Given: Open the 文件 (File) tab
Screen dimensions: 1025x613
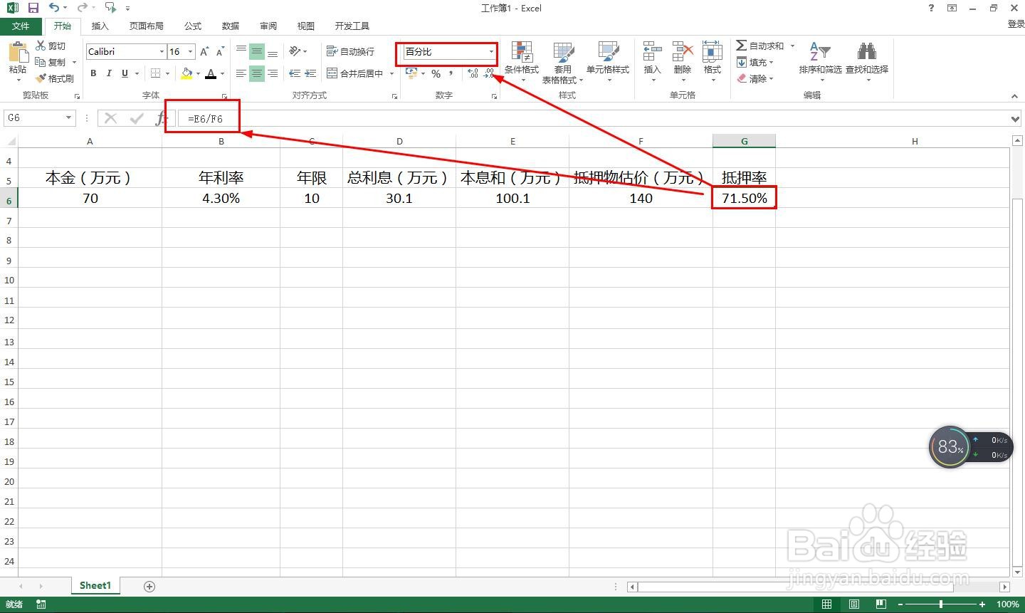Looking at the screenshot, I should click(x=21, y=26).
